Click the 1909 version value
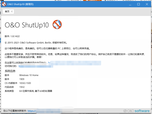This screenshot has width=152, height=114. (22, 79)
